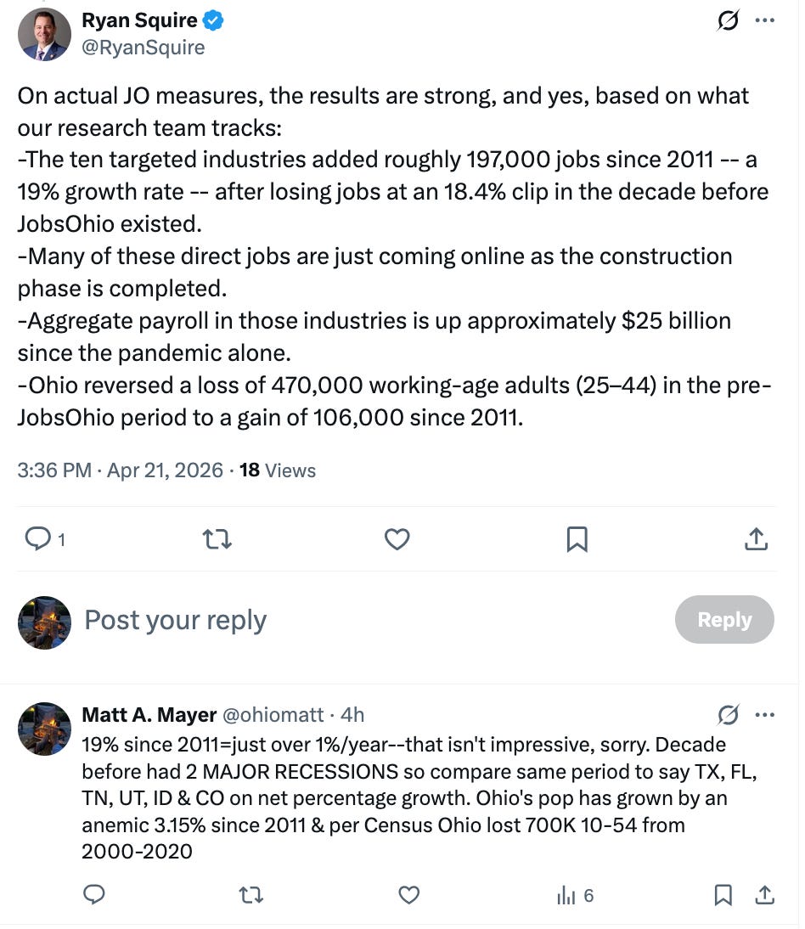Open Ryan Squire's profile picture
This screenshot has width=805, height=929.
(x=44, y=34)
